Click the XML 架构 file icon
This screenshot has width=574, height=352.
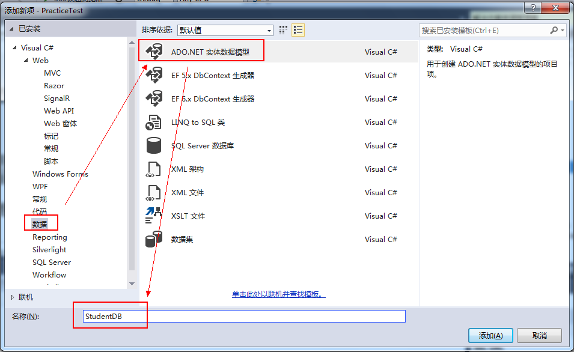[154, 169]
